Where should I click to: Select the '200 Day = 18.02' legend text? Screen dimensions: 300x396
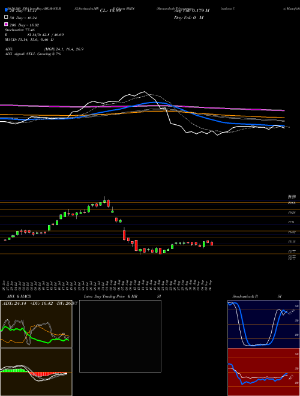(25, 25)
